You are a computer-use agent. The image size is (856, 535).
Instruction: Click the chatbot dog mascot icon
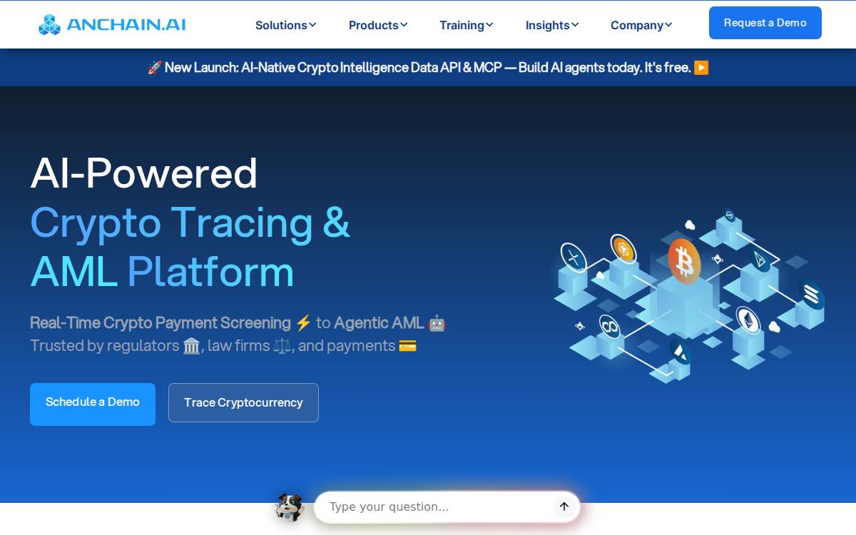tap(290, 507)
